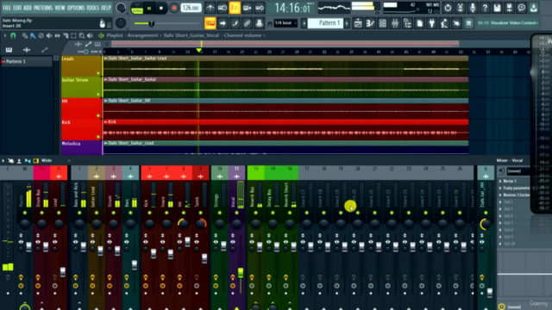This screenshot has width=552, height=310.
Task: Select the playlist zoom tool icon
Action: tap(82, 35)
